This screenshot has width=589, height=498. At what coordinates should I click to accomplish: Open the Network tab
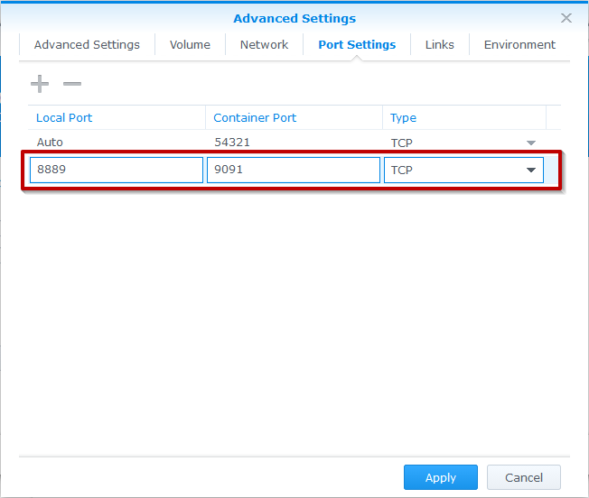264,44
